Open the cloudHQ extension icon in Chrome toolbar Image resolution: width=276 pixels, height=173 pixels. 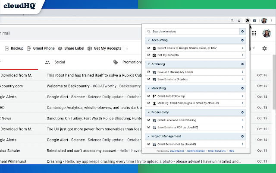pos(254,21)
